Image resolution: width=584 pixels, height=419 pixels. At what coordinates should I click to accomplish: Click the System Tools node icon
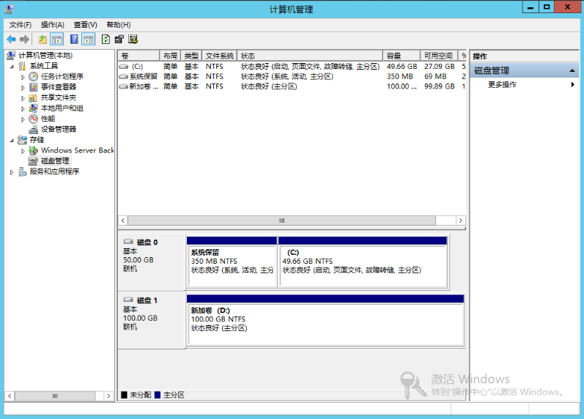22,66
